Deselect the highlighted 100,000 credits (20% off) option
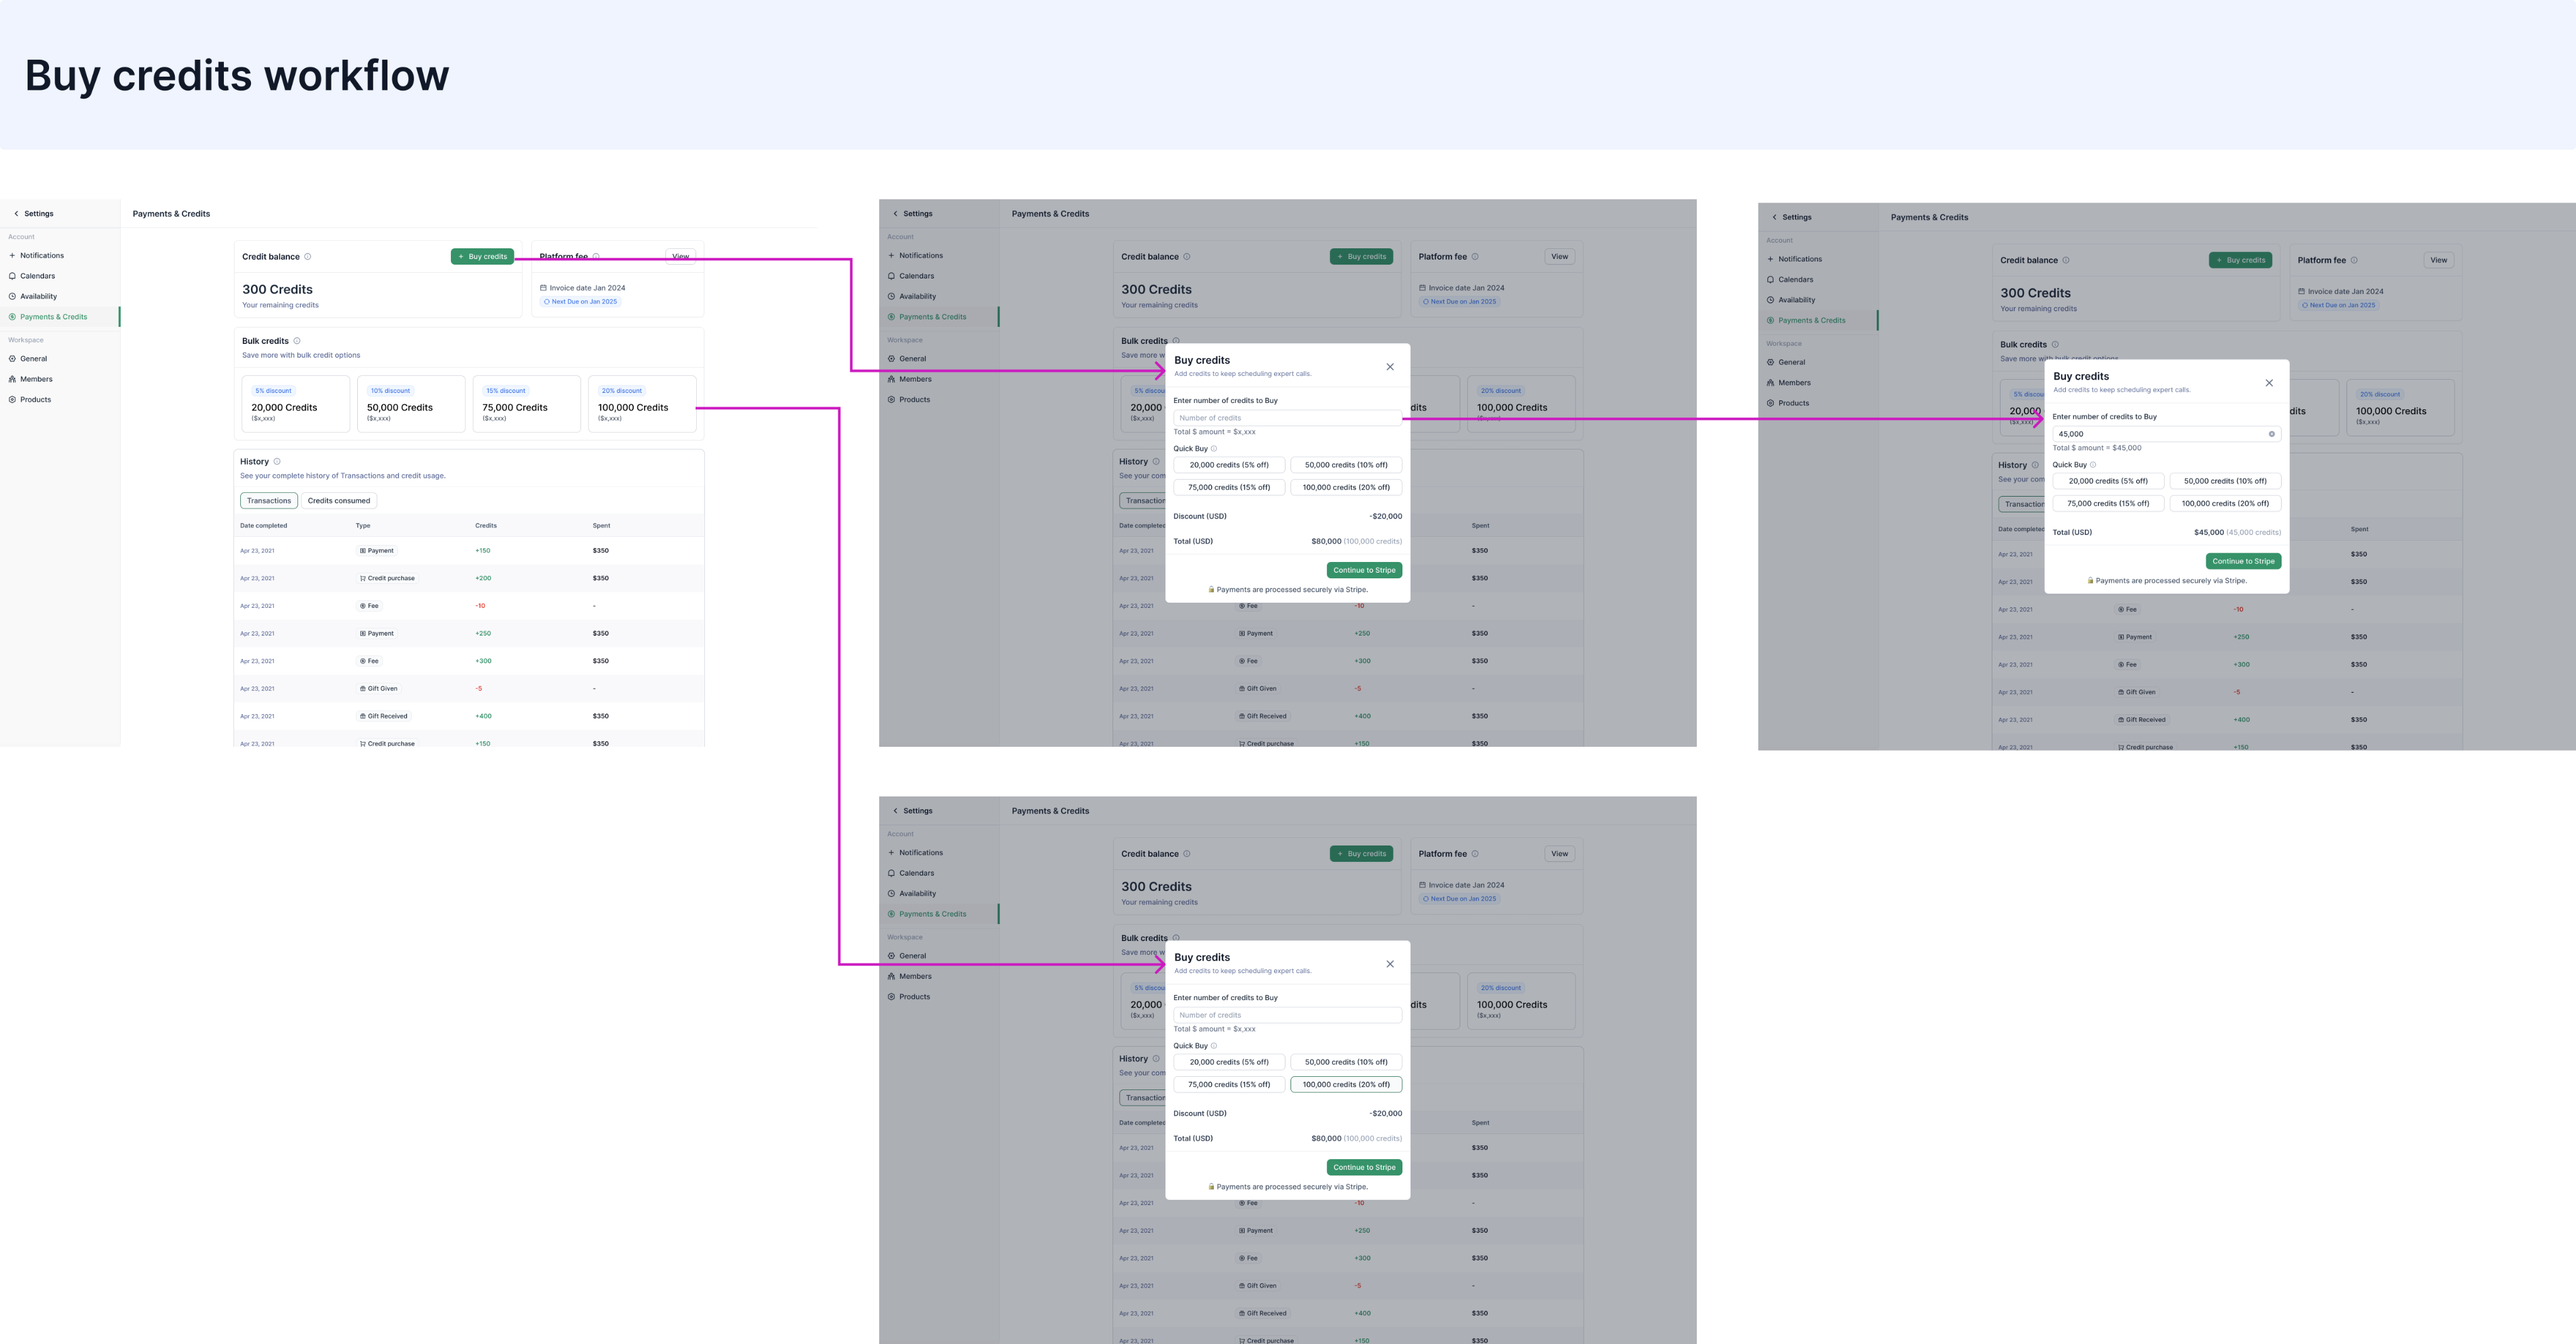The height and width of the screenshot is (1344, 2576). (x=1346, y=1084)
